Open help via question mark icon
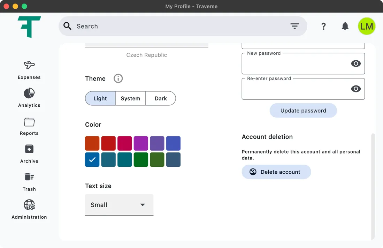This screenshot has width=383, height=248. (323, 26)
